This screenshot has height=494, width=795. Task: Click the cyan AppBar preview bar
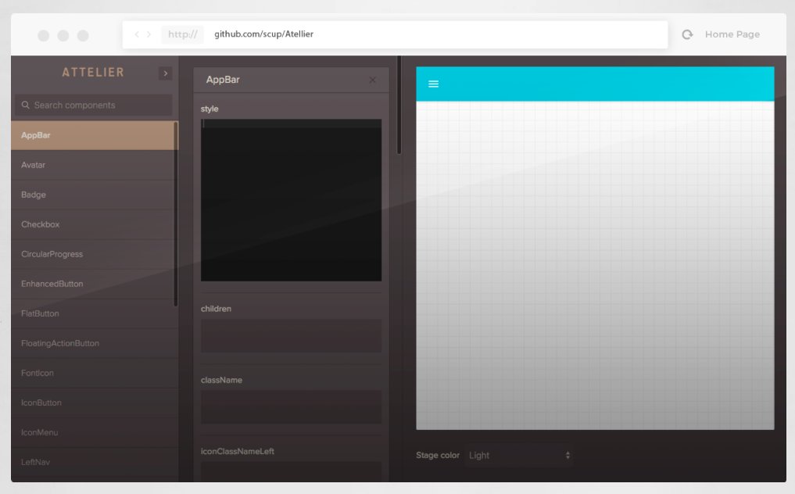[x=595, y=84]
